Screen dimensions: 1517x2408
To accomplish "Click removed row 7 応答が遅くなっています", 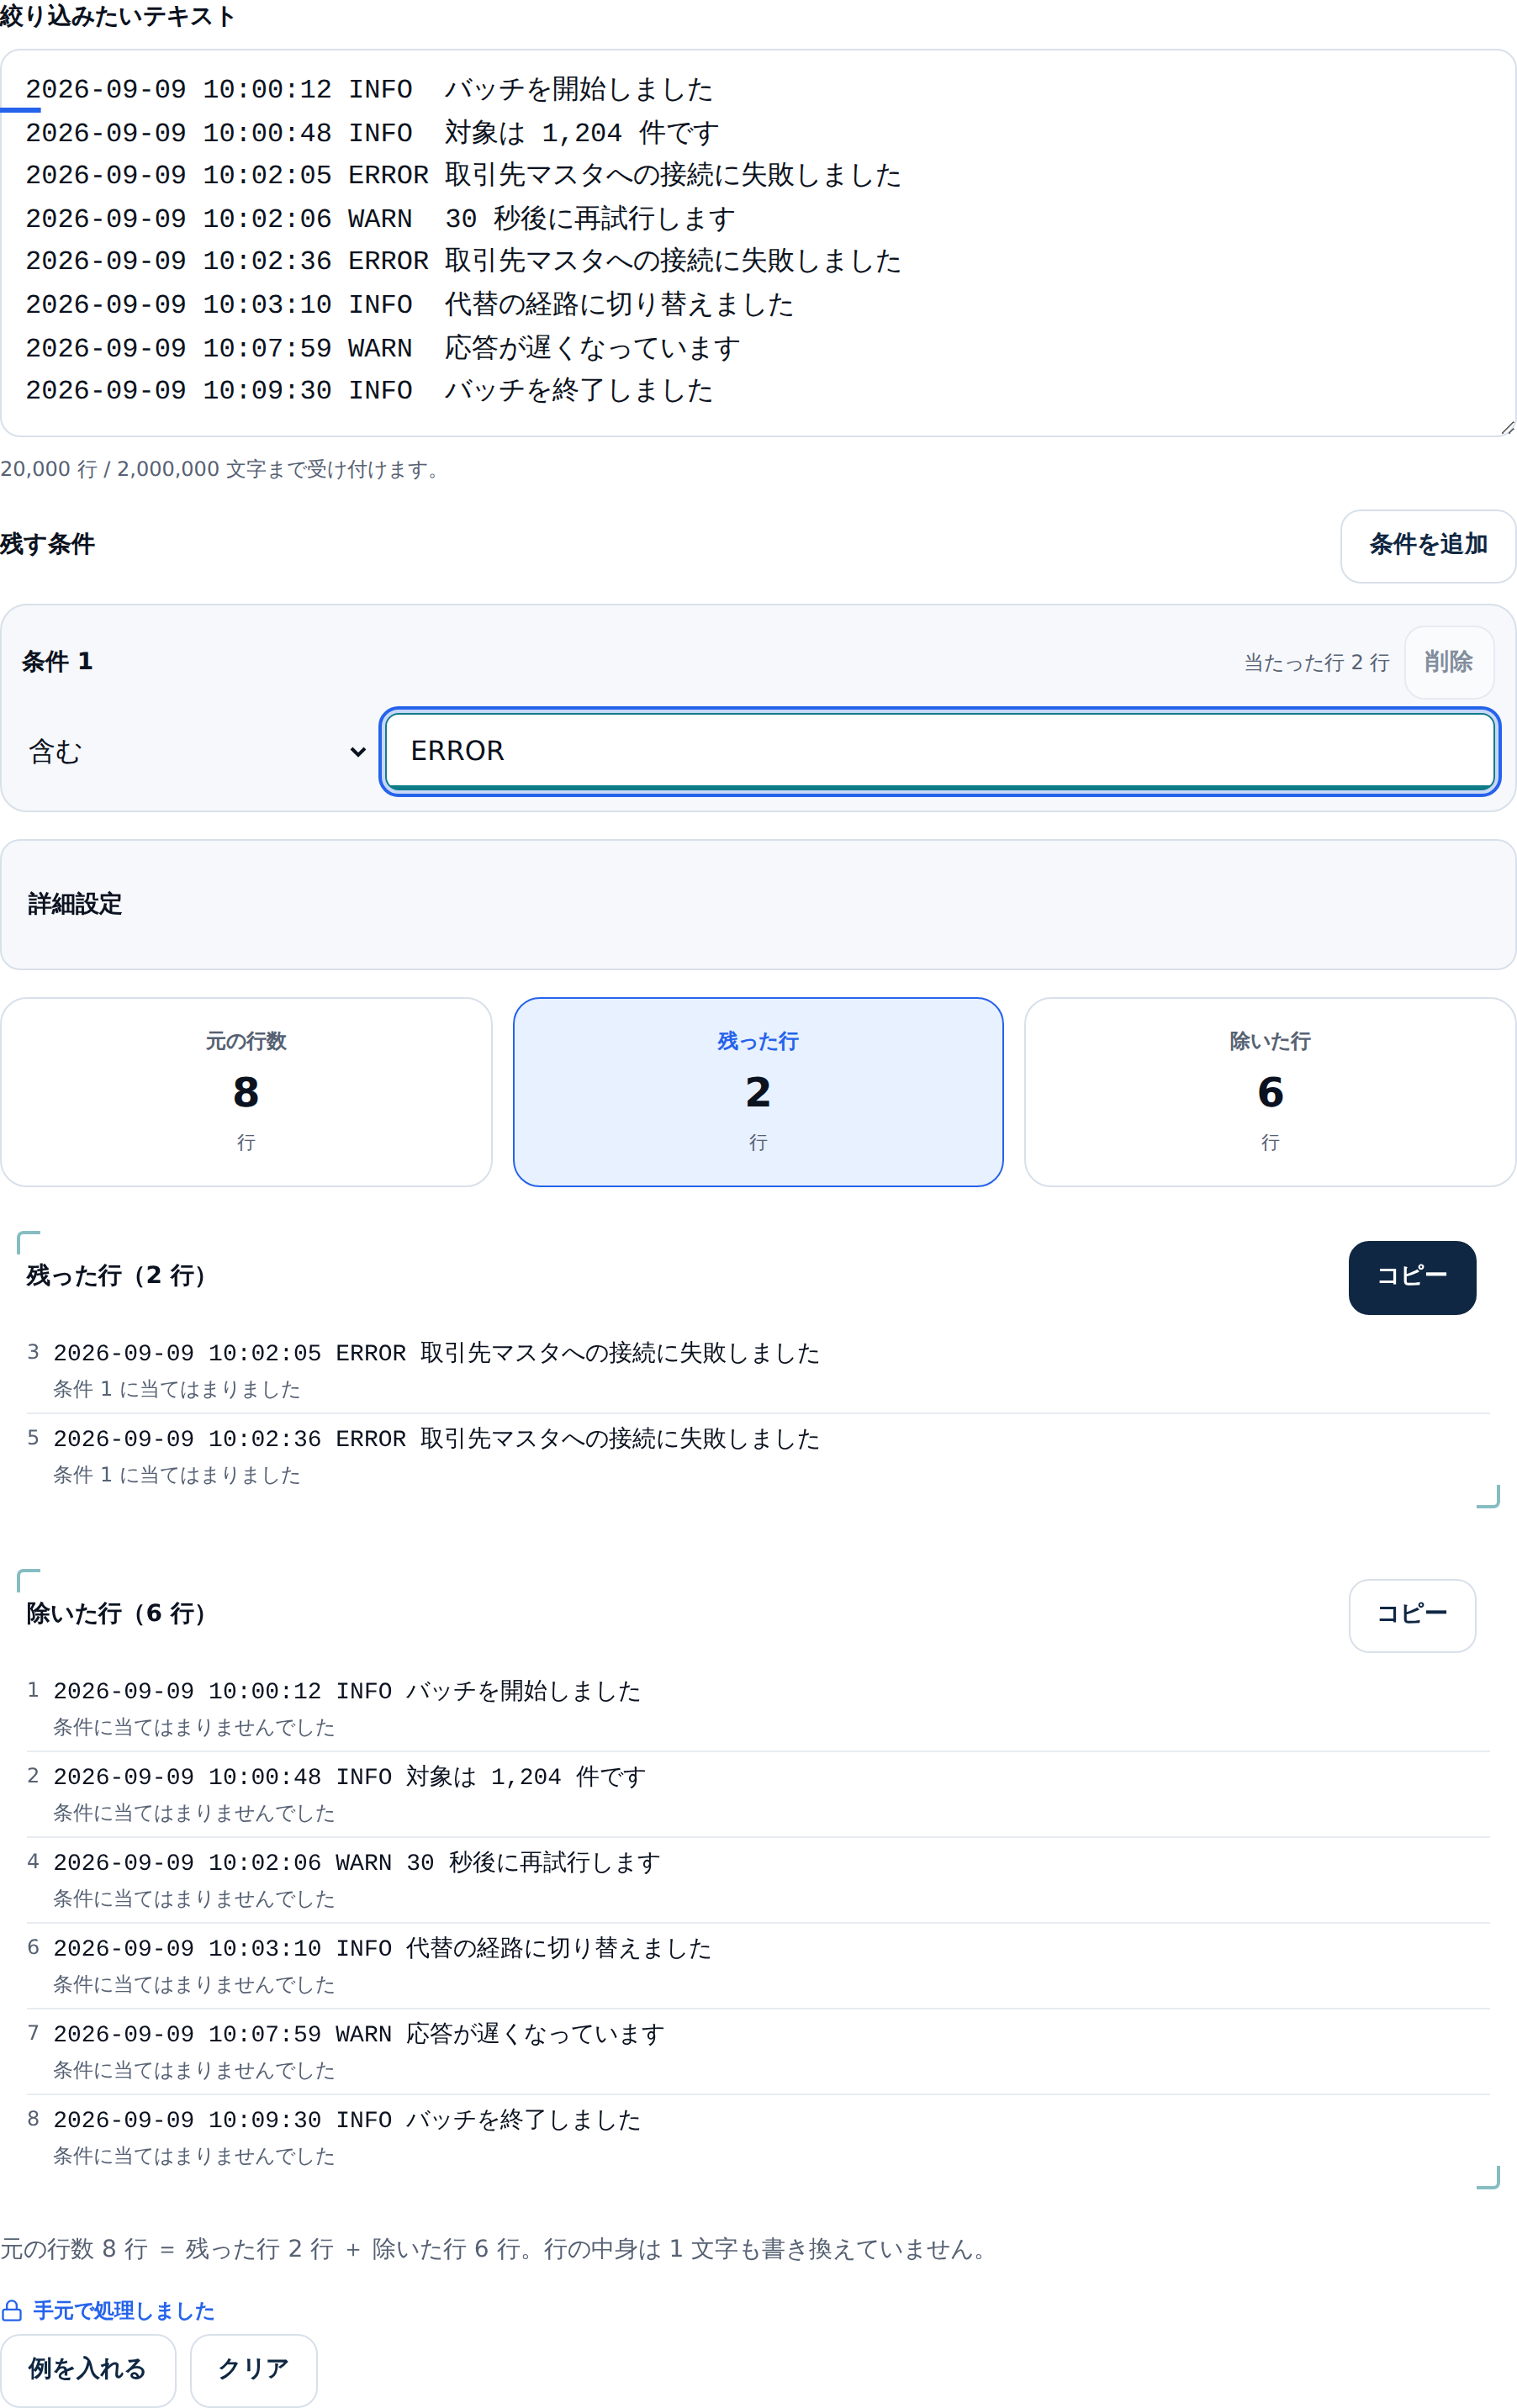I will click(x=758, y=2052).
